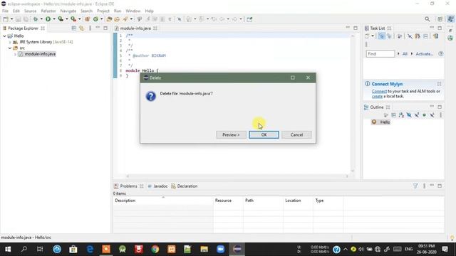Open the Navigate menu

[x=68, y=11]
